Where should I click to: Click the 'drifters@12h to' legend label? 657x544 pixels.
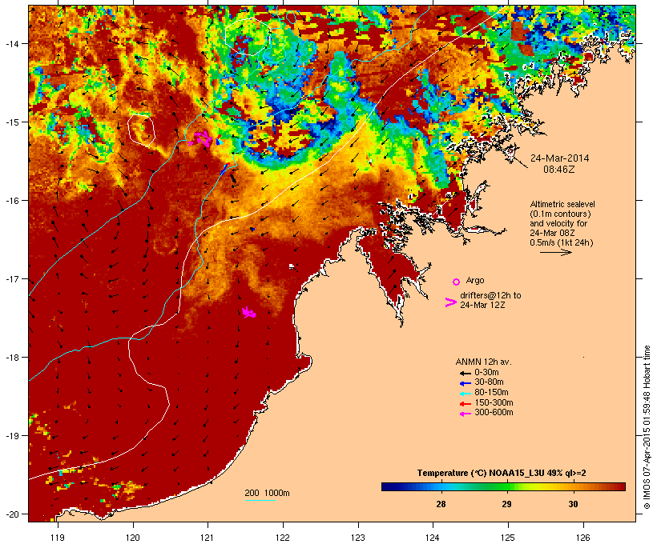tap(490, 295)
